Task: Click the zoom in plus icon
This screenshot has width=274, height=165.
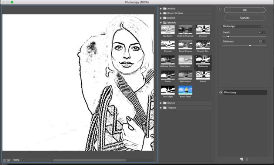Action: [8, 160]
